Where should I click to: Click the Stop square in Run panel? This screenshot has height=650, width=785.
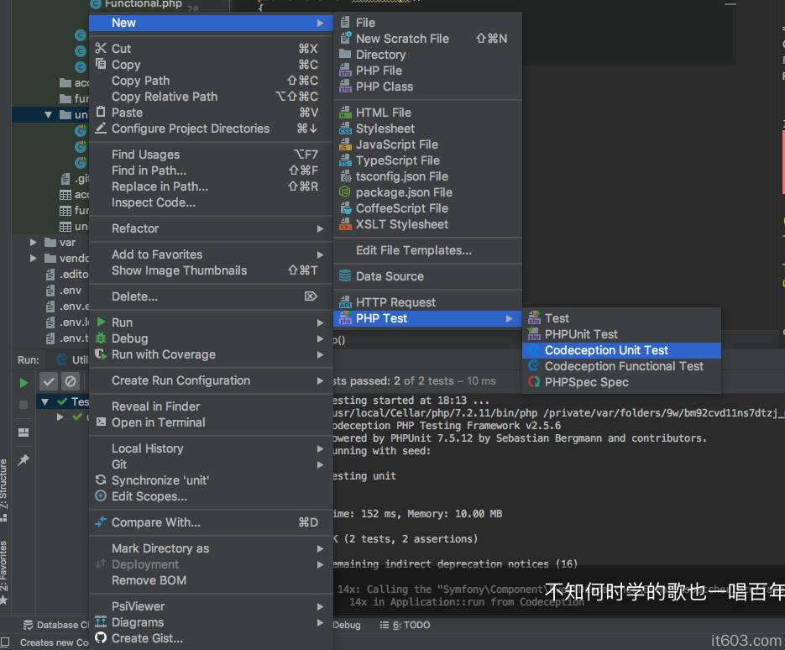coord(24,405)
